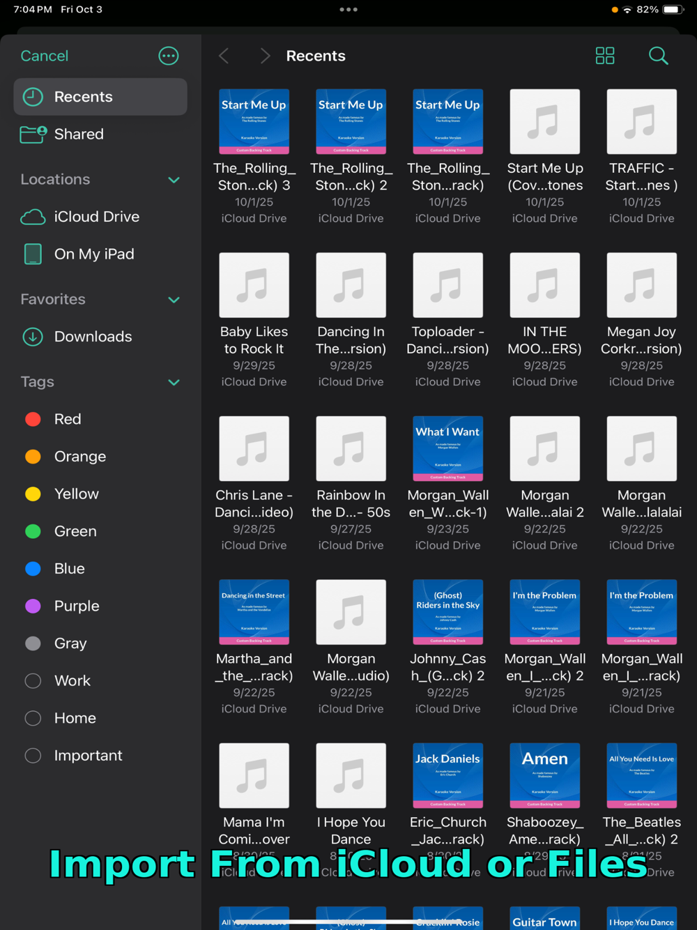Go back with the left chevron
Screen dimensions: 697x930
[224, 56]
